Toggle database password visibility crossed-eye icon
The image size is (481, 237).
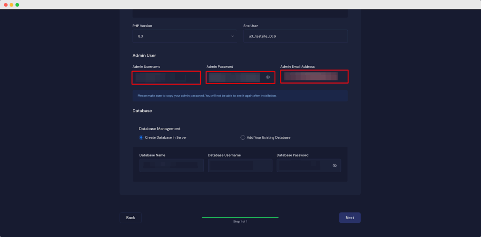[x=335, y=166]
